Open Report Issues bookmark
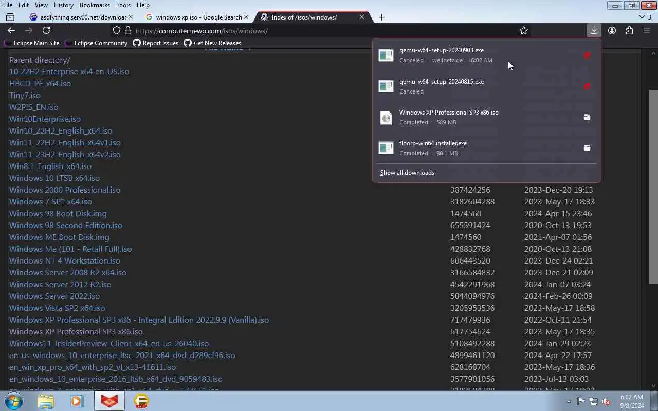 pyautogui.click(x=156, y=43)
